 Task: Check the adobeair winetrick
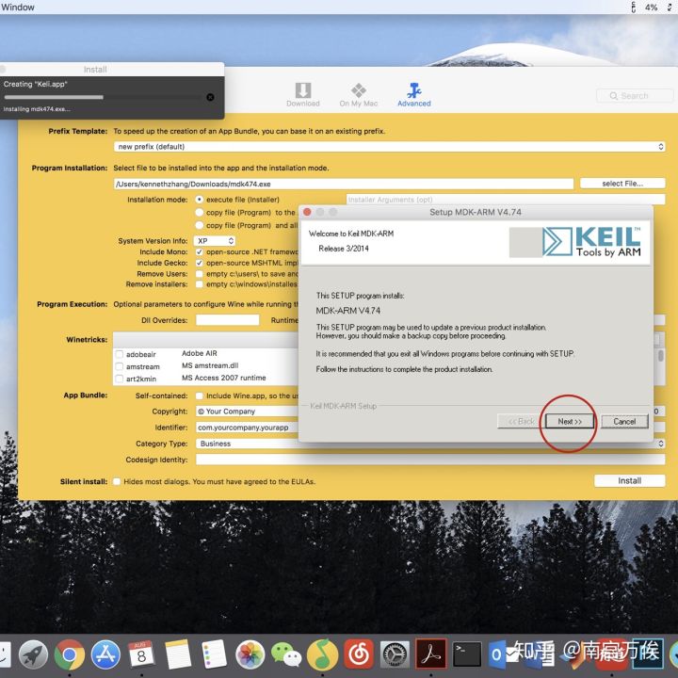(x=120, y=354)
